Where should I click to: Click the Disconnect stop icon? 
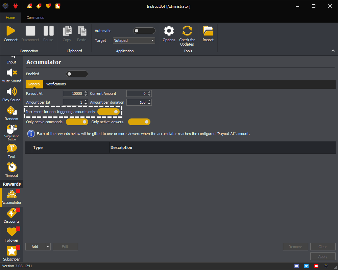[x=30, y=31]
